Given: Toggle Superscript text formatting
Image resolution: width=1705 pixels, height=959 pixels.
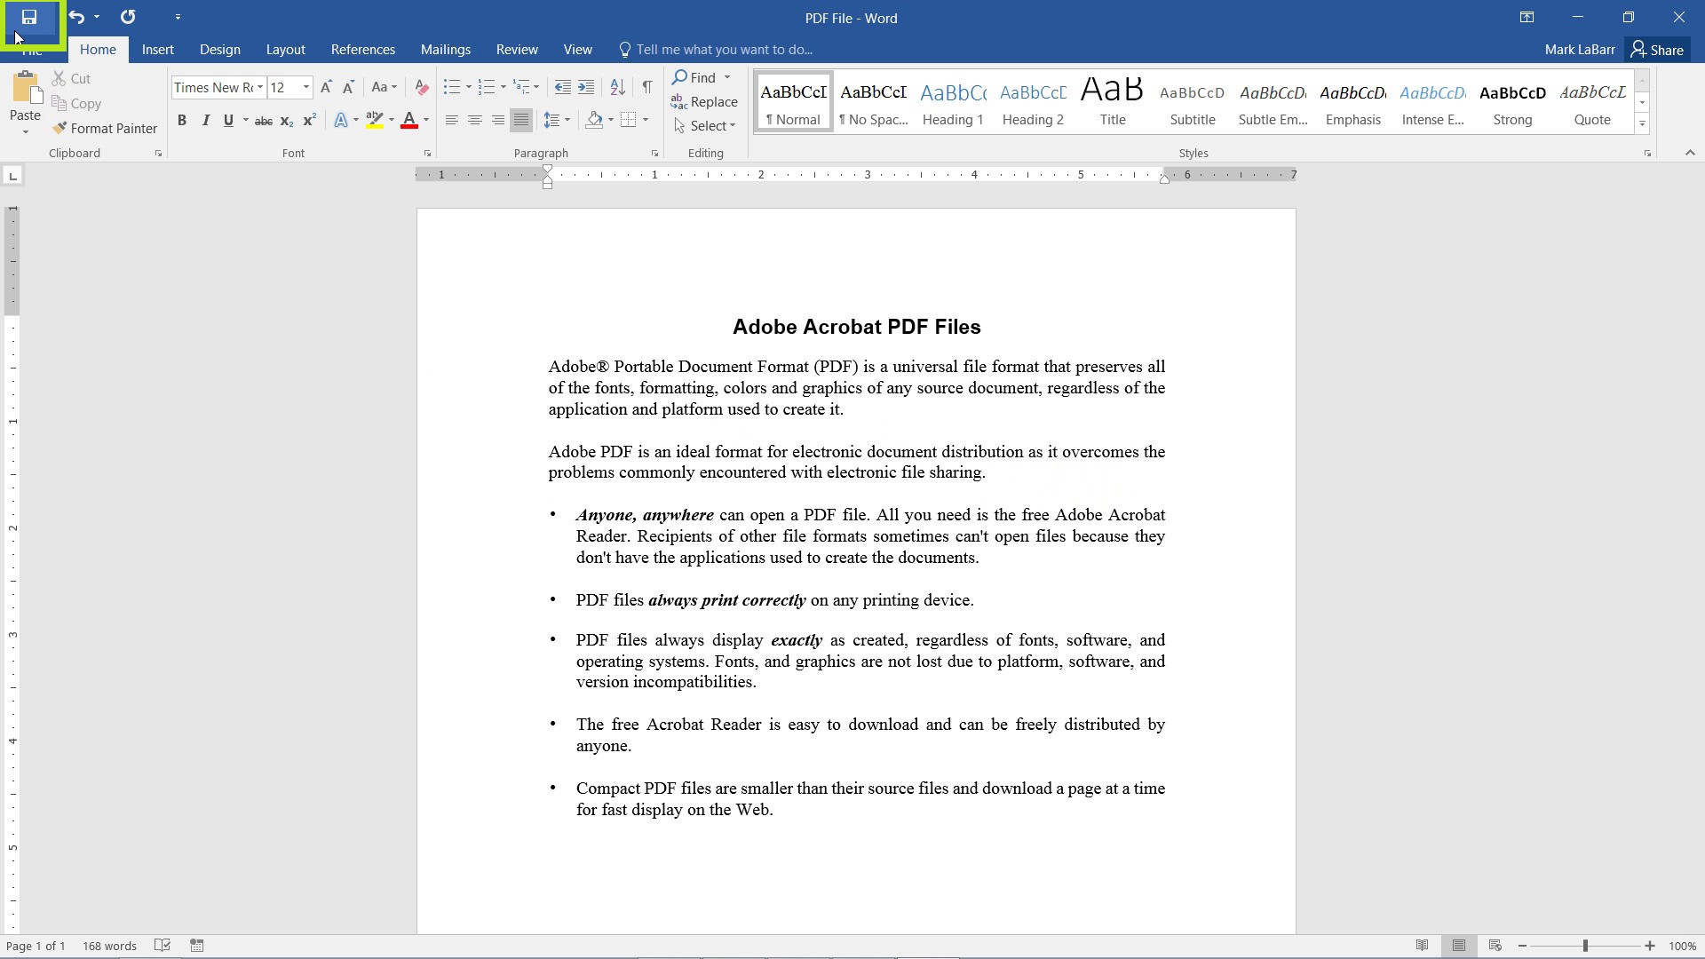Looking at the screenshot, I should click(x=308, y=120).
